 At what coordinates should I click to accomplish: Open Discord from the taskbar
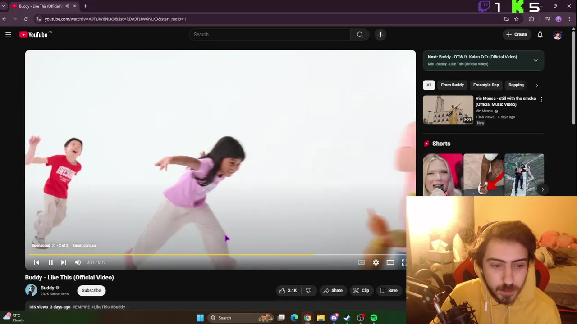click(x=334, y=318)
